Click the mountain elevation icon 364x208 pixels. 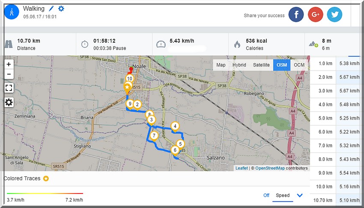pyautogui.click(x=313, y=44)
